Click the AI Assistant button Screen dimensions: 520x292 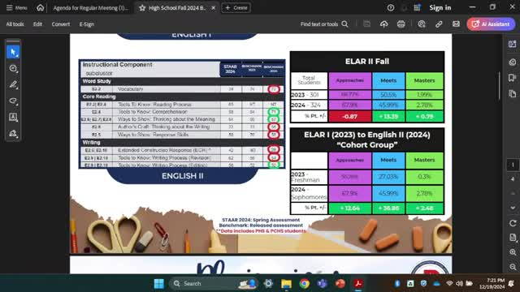tap(491, 24)
